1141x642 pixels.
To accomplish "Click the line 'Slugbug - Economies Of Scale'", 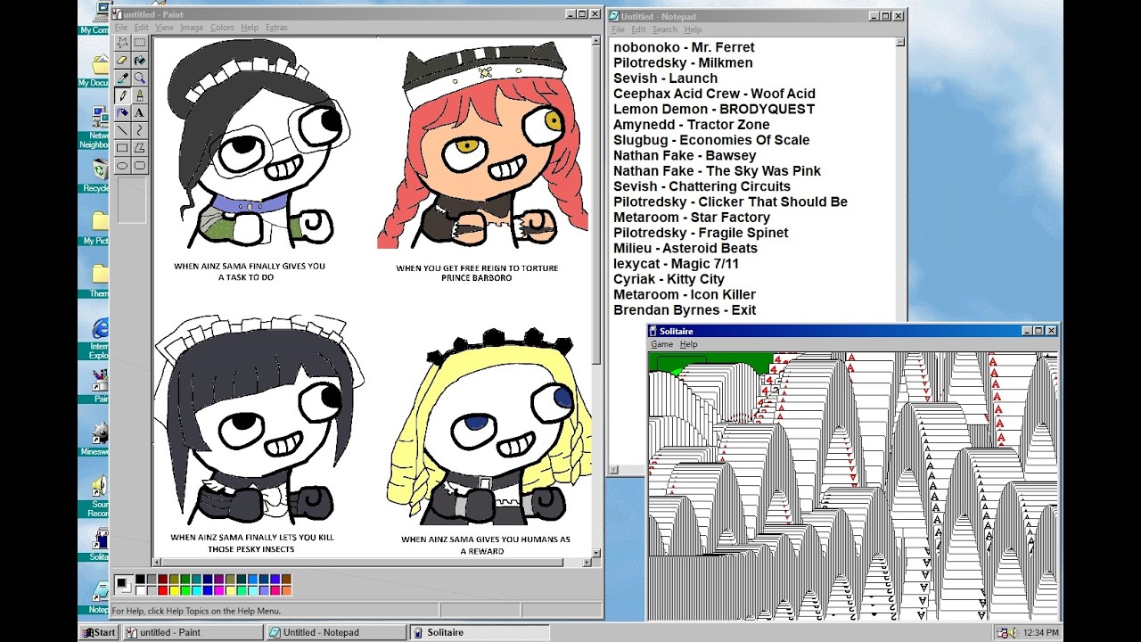I will click(711, 140).
